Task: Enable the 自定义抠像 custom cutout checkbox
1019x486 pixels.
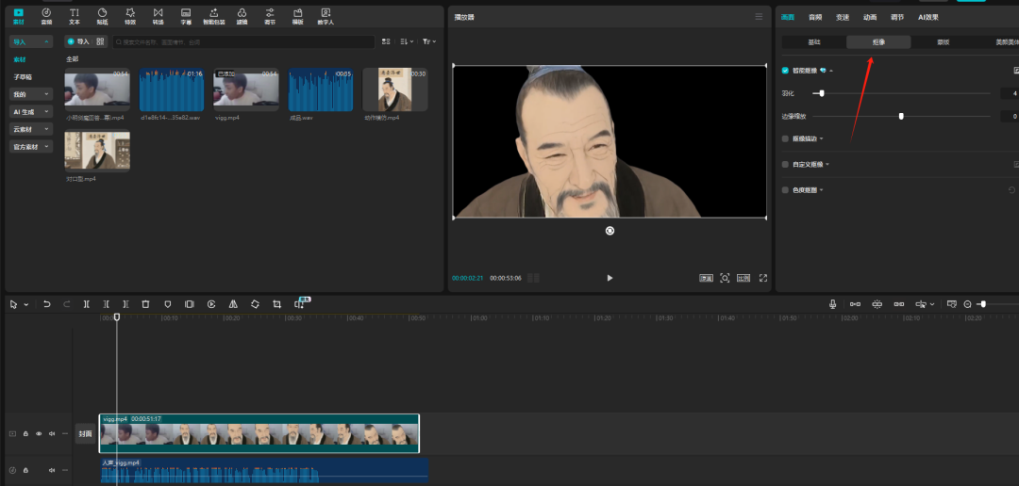Action: [785, 164]
